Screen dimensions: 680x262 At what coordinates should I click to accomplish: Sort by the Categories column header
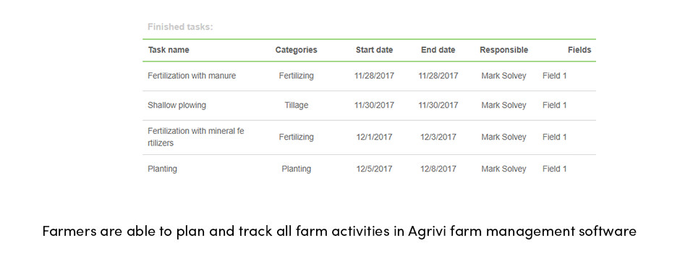tap(296, 50)
